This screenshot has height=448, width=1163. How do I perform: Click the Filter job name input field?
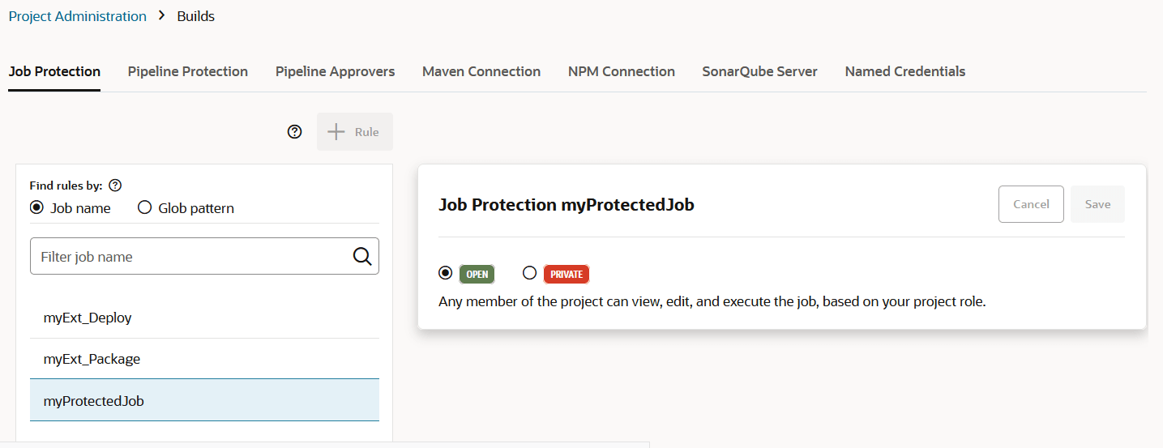[190, 257]
